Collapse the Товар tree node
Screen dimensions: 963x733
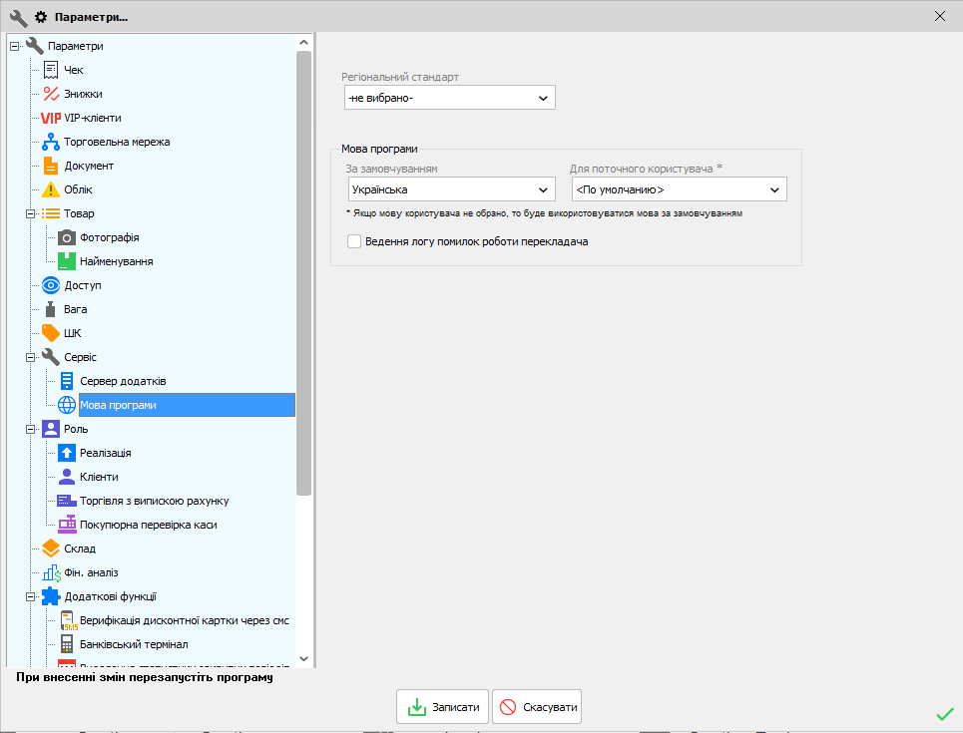30,213
